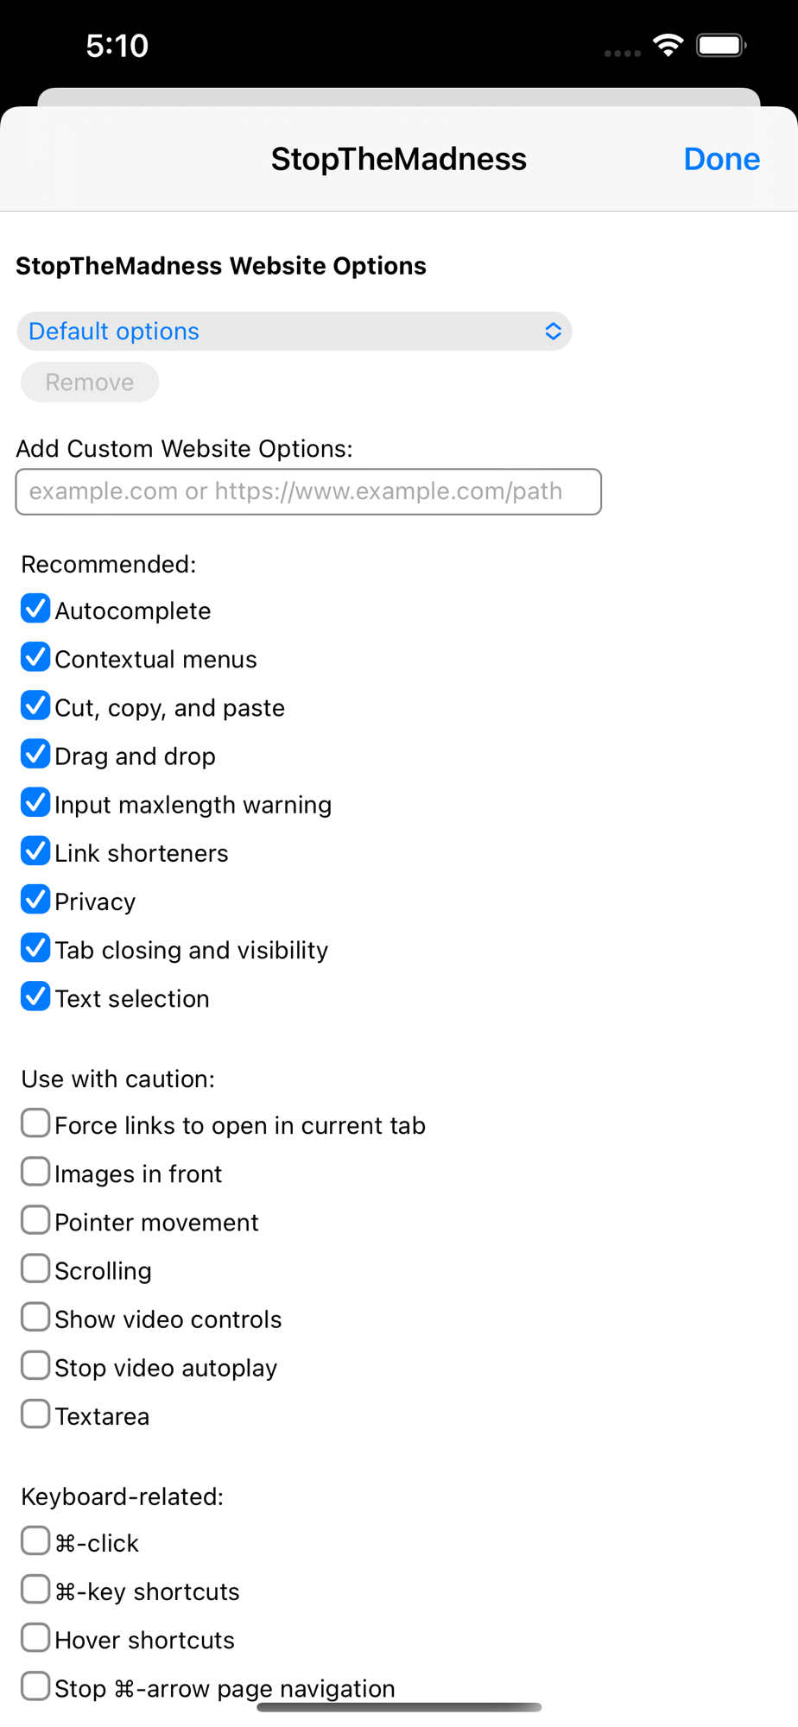Disable the Link shorteners option
The height and width of the screenshot is (1727, 798).
(x=35, y=851)
